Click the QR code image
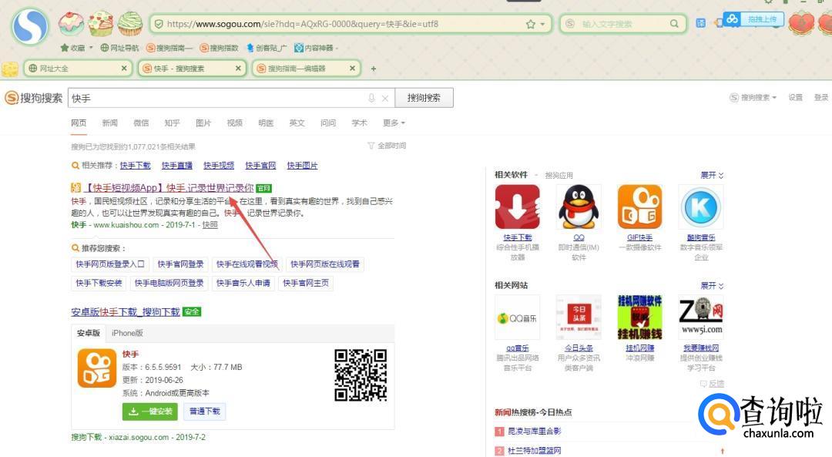The width and height of the screenshot is (832, 457). click(361, 375)
